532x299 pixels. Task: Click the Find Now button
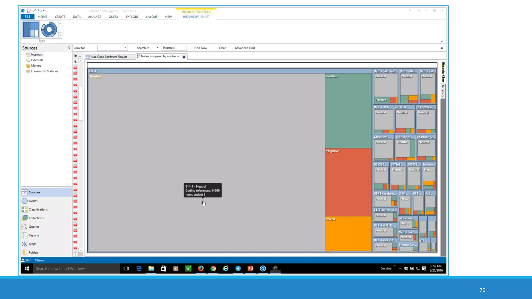click(x=201, y=48)
